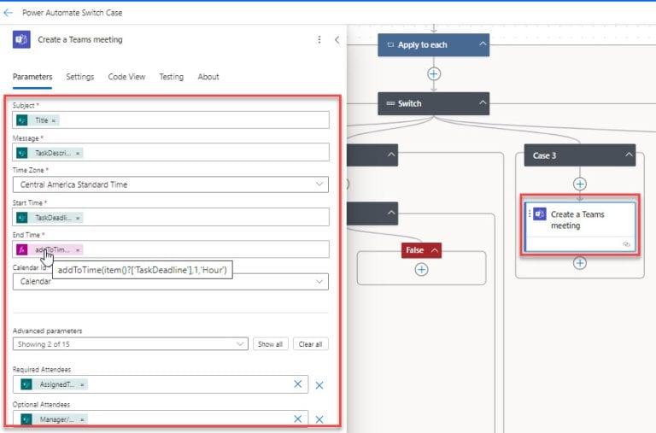Add an action at top of Case 3
This screenshot has width=656, height=433.
pyautogui.click(x=580, y=184)
